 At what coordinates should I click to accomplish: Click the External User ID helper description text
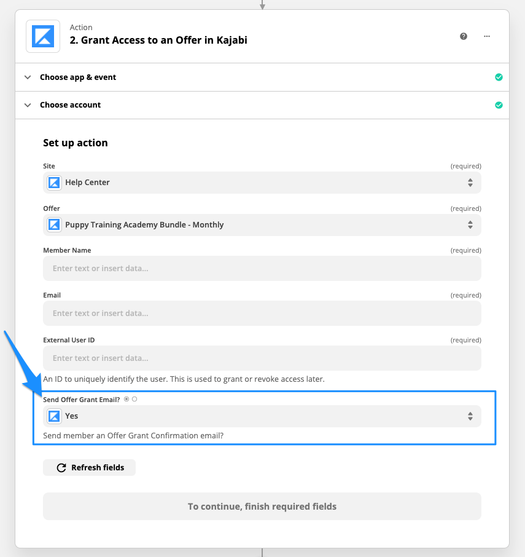coord(184,379)
